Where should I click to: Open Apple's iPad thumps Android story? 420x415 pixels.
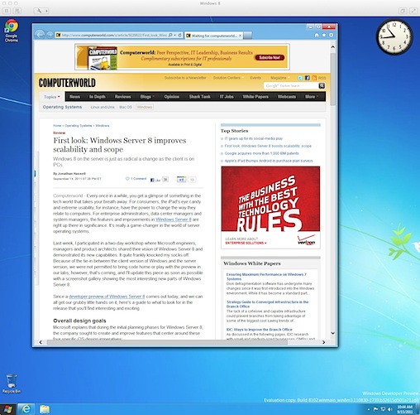(269, 161)
